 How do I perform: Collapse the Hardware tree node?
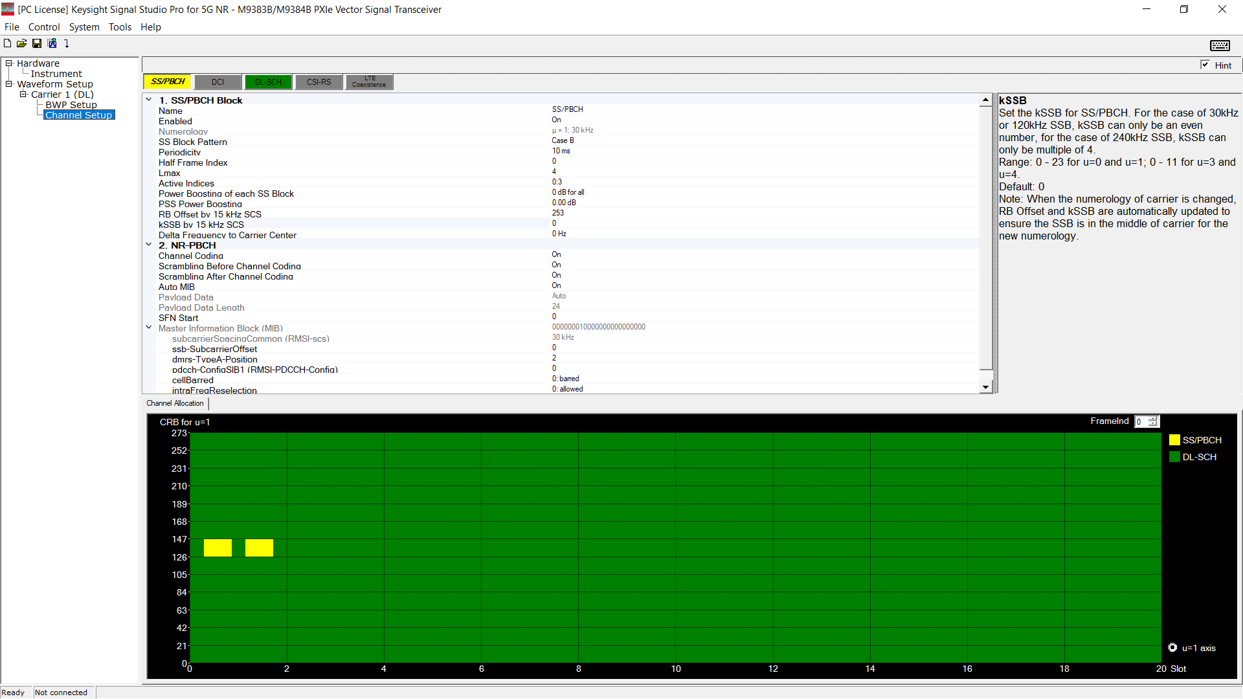pyautogui.click(x=9, y=63)
